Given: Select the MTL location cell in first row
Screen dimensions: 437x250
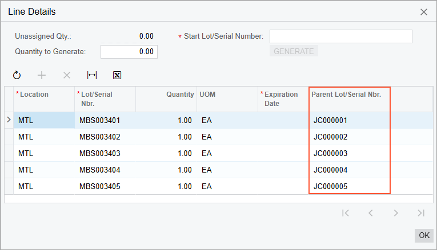Looking at the screenshot, I should click(44, 120).
